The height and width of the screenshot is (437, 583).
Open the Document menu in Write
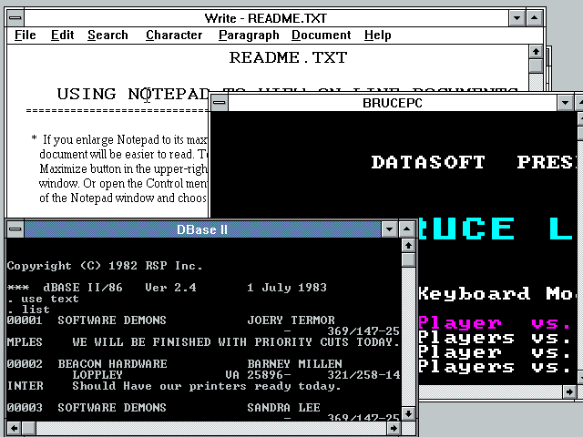(x=322, y=35)
